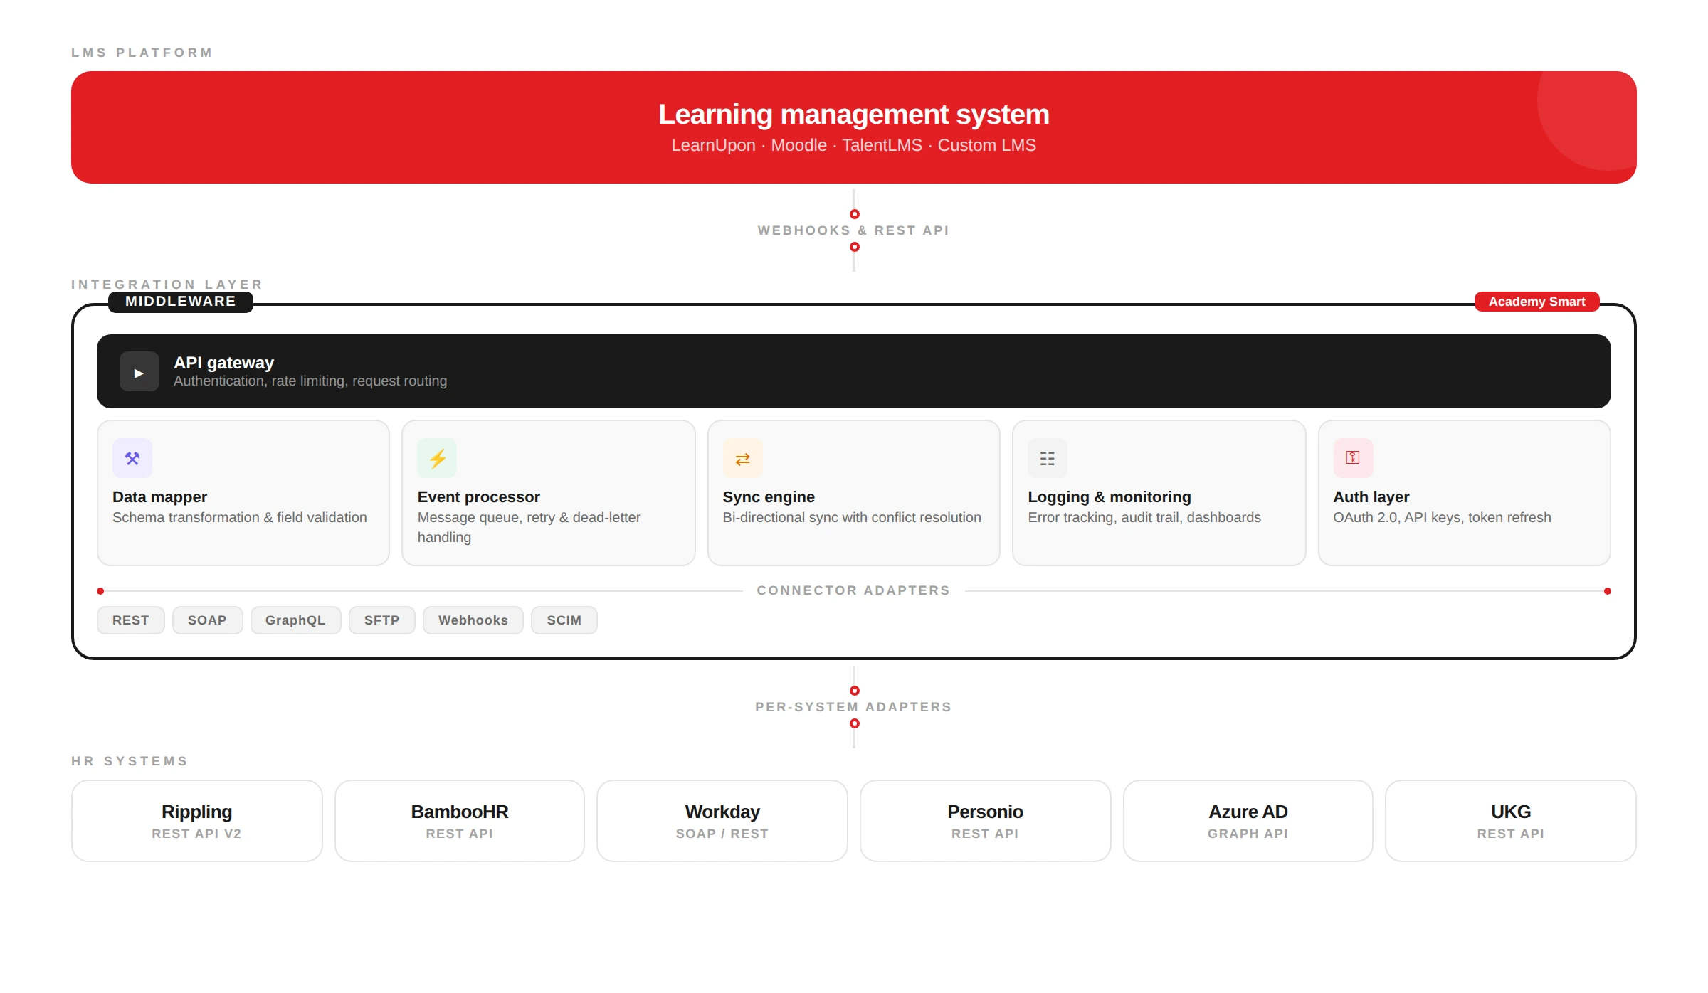The height and width of the screenshot is (993, 1708).
Task: Click the Academy Smart red badge
Action: coord(1537,302)
